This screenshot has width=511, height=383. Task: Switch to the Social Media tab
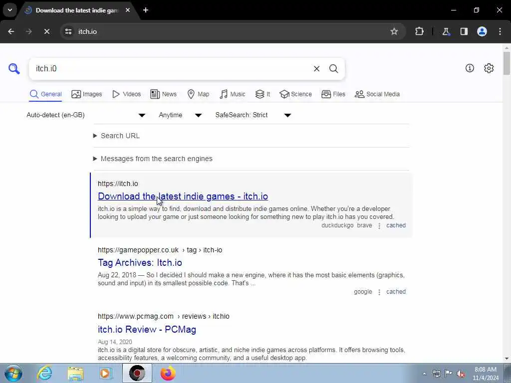coord(377,94)
